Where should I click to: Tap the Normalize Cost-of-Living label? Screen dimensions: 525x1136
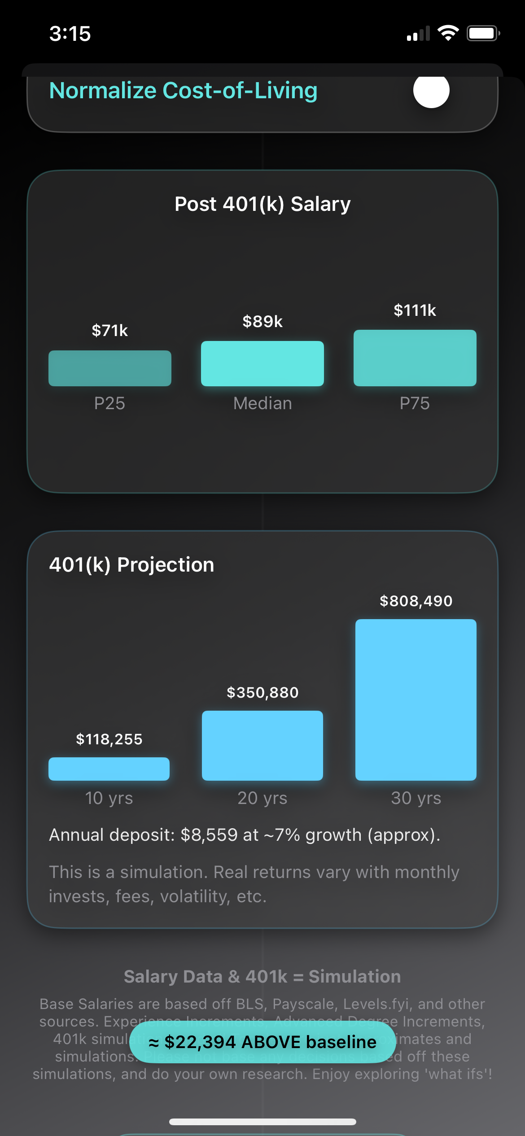tap(183, 91)
